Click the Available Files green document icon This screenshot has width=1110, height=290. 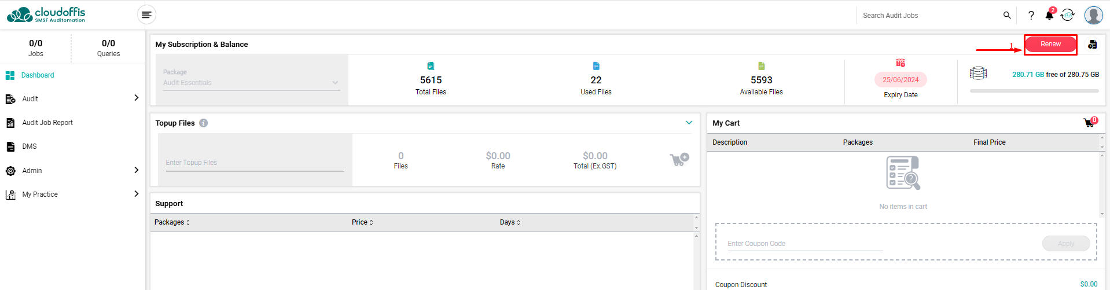(x=762, y=66)
